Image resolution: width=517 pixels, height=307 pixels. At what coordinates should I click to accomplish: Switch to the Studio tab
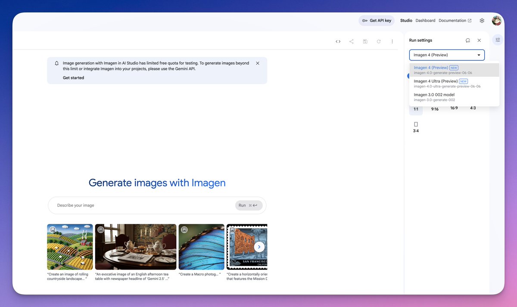tap(406, 21)
